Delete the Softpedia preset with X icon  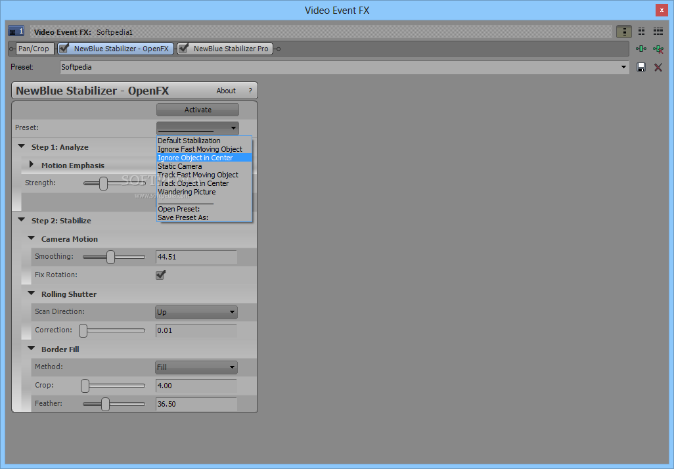click(x=658, y=67)
